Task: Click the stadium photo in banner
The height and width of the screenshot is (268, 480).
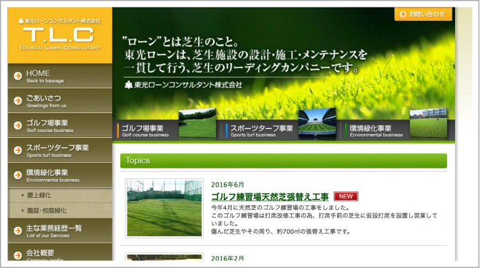Action: point(317,124)
